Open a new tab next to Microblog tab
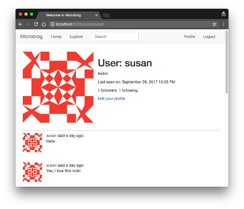 click(x=106, y=16)
